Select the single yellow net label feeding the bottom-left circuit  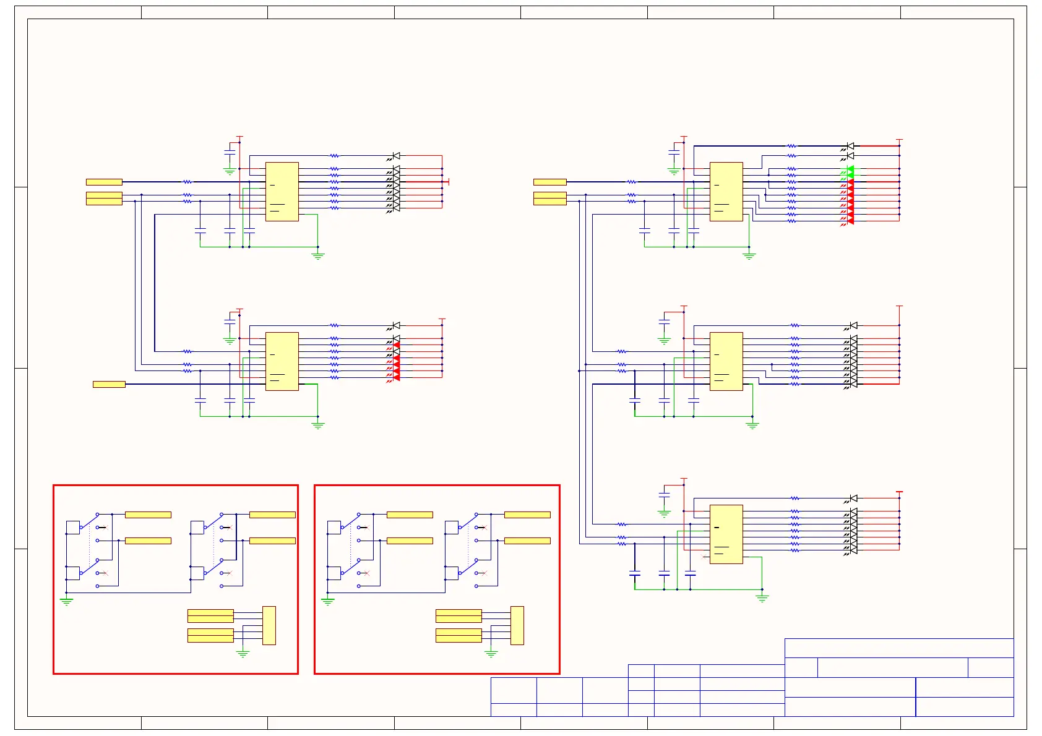[x=109, y=384]
